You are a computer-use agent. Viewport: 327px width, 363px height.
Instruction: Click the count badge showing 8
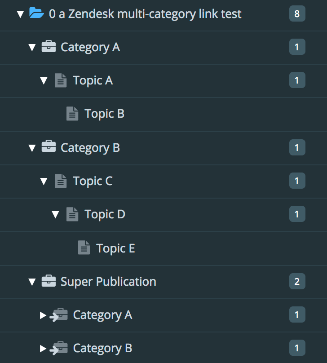[297, 14]
